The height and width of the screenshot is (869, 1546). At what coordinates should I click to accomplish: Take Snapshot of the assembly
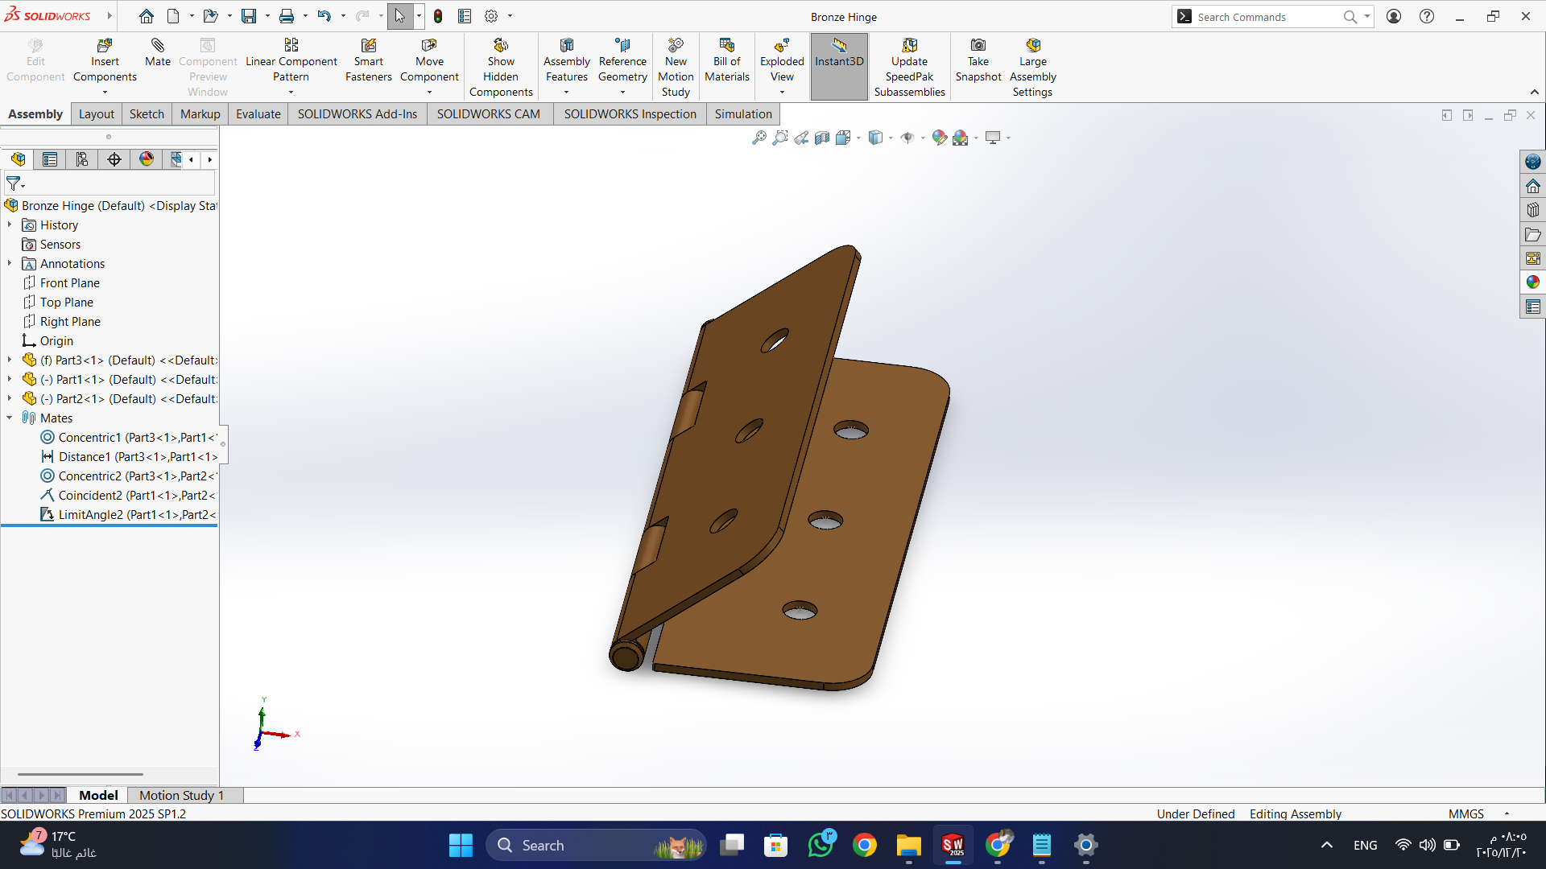[x=978, y=61]
